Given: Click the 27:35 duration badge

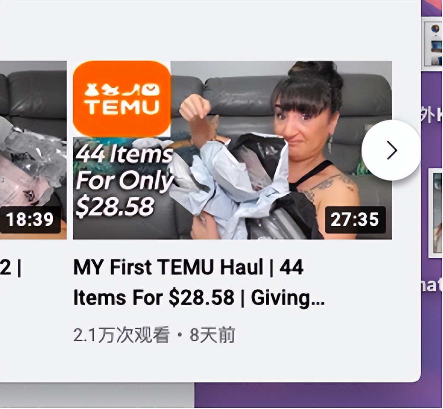Looking at the screenshot, I should (x=355, y=219).
